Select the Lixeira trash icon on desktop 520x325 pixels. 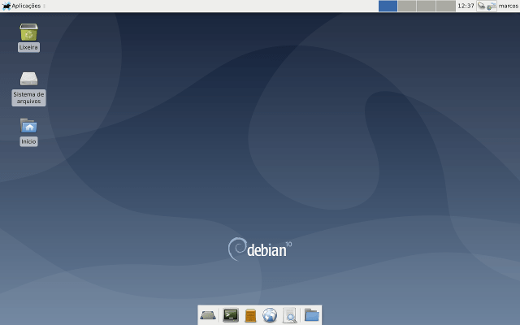pos(29,32)
